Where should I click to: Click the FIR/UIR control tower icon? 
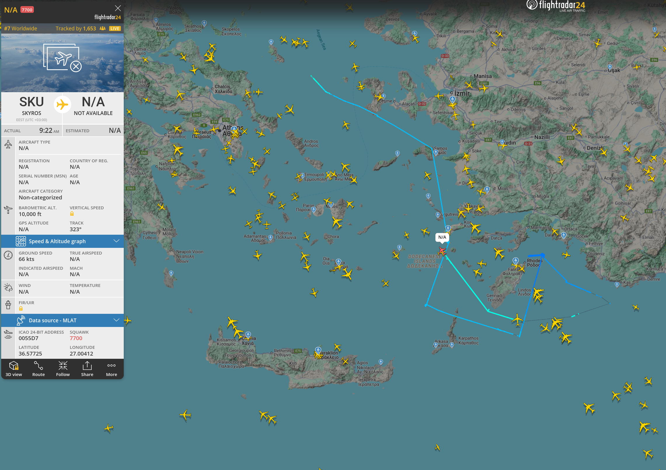[8, 305]
